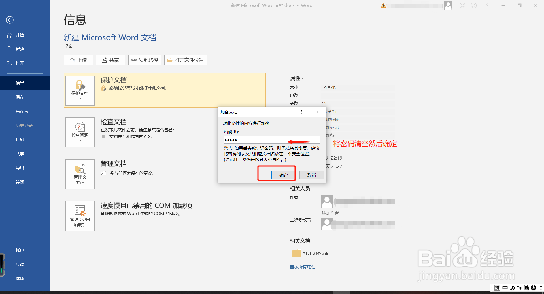Image resolution: width=544 pixels, height=294 pixels.
Task: Click 反馈 in the sidebar
Action: click(25, 265)
